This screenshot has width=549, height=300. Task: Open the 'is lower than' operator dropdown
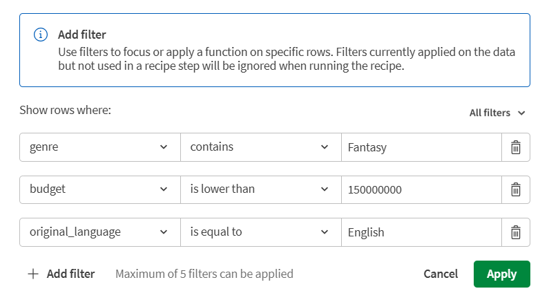260,189
